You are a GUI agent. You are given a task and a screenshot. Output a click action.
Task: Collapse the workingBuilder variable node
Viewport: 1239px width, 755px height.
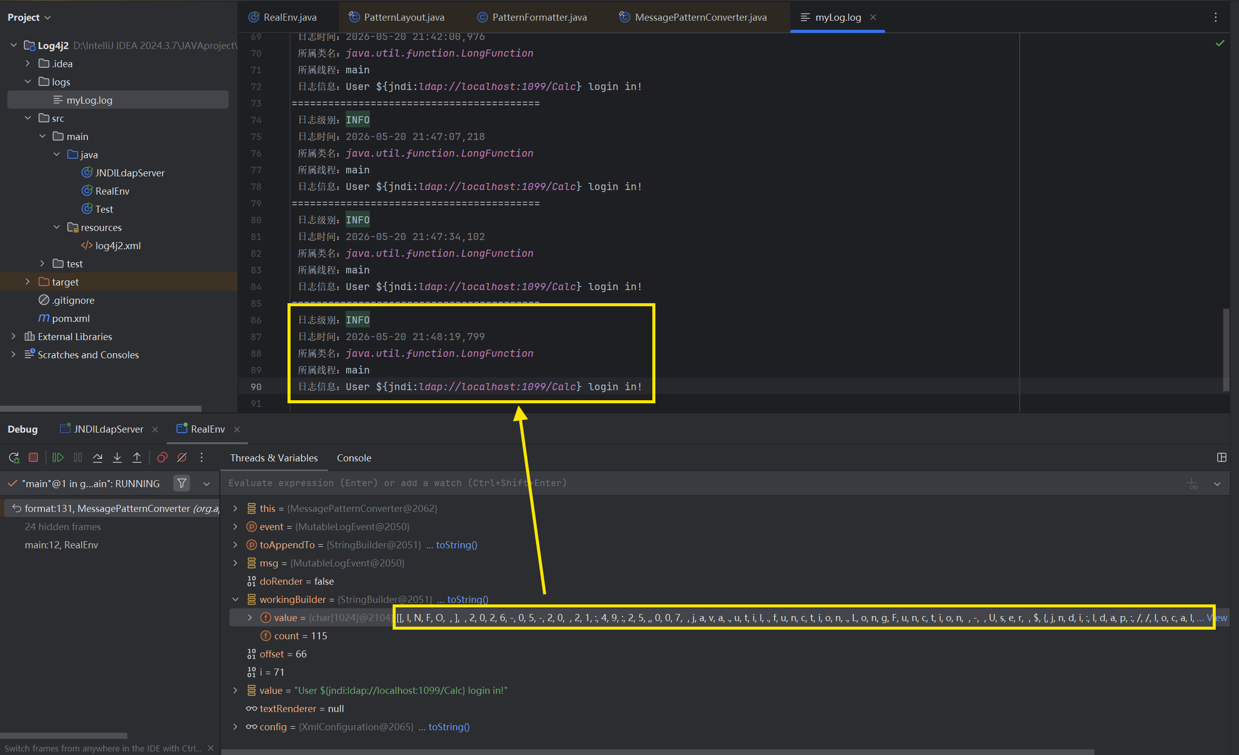(x=235, y=599)
